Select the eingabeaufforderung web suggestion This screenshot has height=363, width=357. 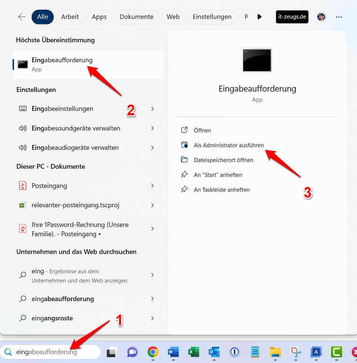coord(88,299)
